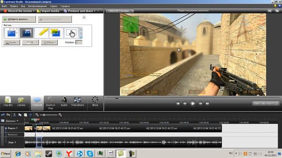The height and width of the screenshot is (158, 282).
Task: Open the Library panel
Action: (x=21, y=102)
